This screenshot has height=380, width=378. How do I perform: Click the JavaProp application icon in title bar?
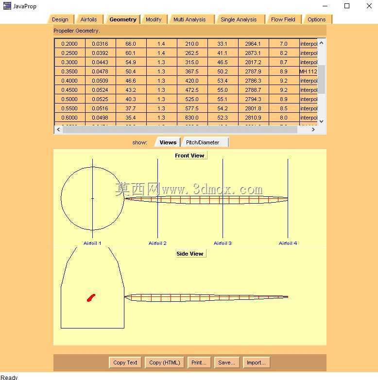7,6
